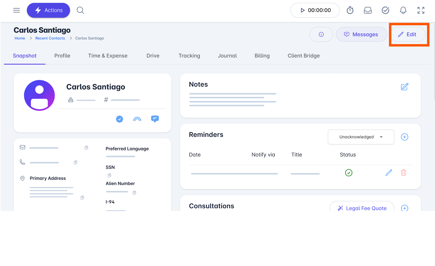Open the Unacknowledged reminders dropdown

[361, 137]
